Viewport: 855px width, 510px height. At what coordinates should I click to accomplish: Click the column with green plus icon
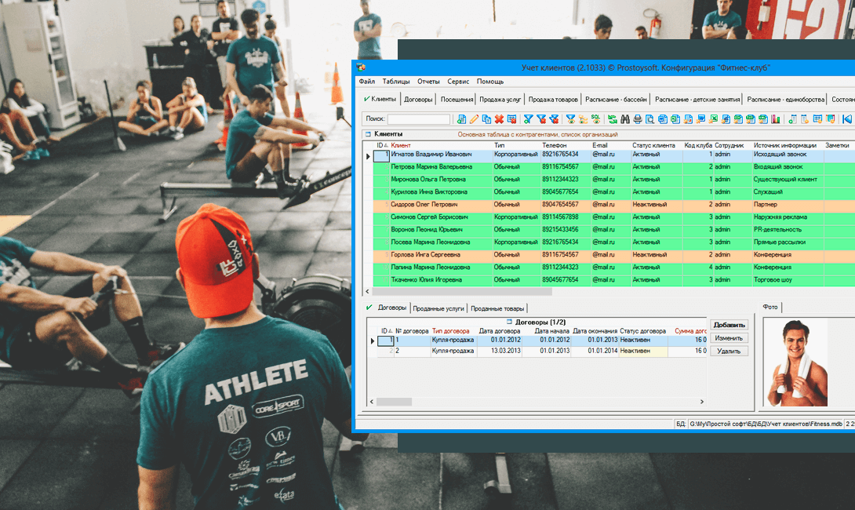[792, 119]
